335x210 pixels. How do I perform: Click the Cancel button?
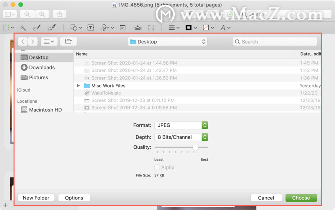(x=266, y=198)
